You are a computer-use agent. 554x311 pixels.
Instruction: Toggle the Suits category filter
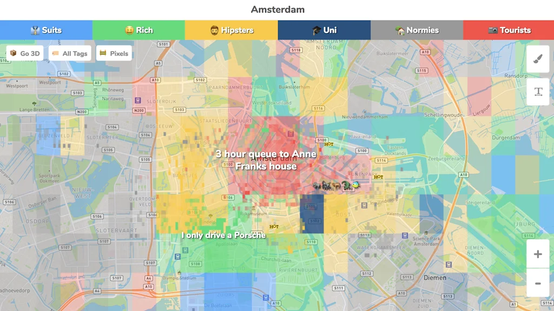(46, 30)
